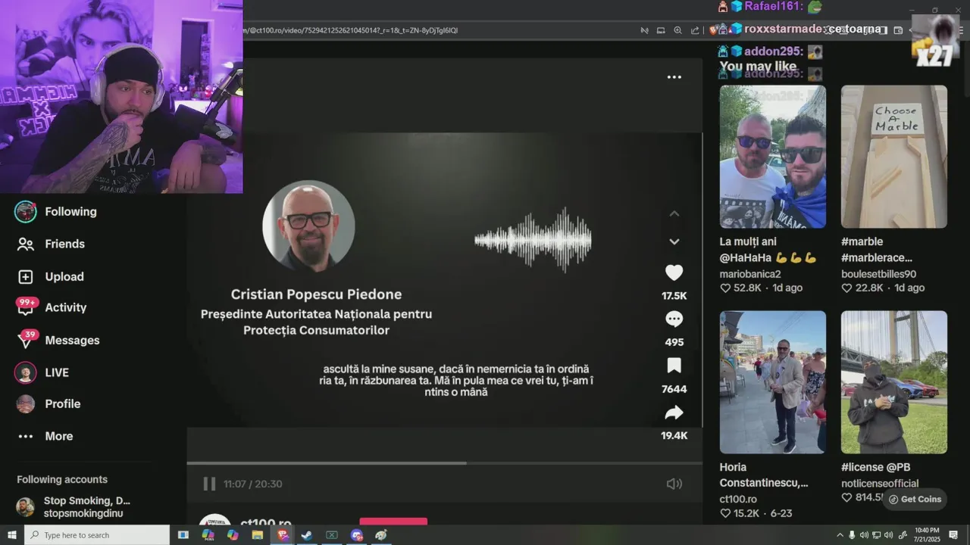
Task: Click the Upload plus icon
Action: point(26,276)
